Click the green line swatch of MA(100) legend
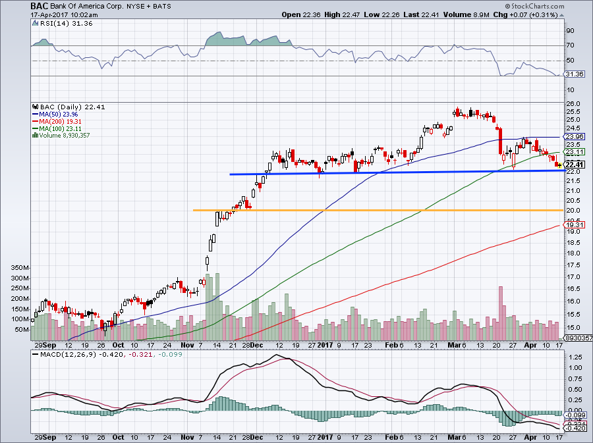This screenshot has height=443, width=593. [x=35, y=129]
